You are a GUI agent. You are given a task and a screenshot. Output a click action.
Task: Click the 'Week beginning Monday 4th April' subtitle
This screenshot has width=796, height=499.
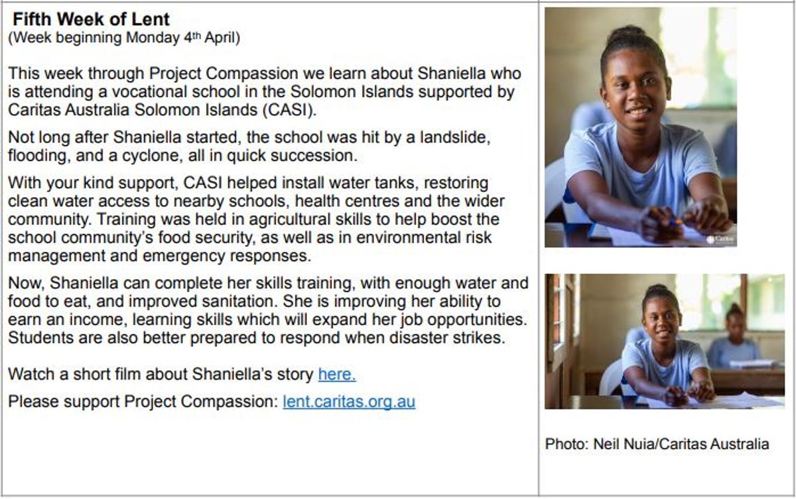click(124, 38)
